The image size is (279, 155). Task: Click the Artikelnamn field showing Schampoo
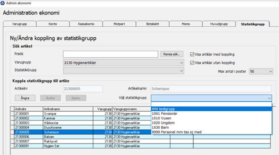pyautogui.click(x=211, y=89)
